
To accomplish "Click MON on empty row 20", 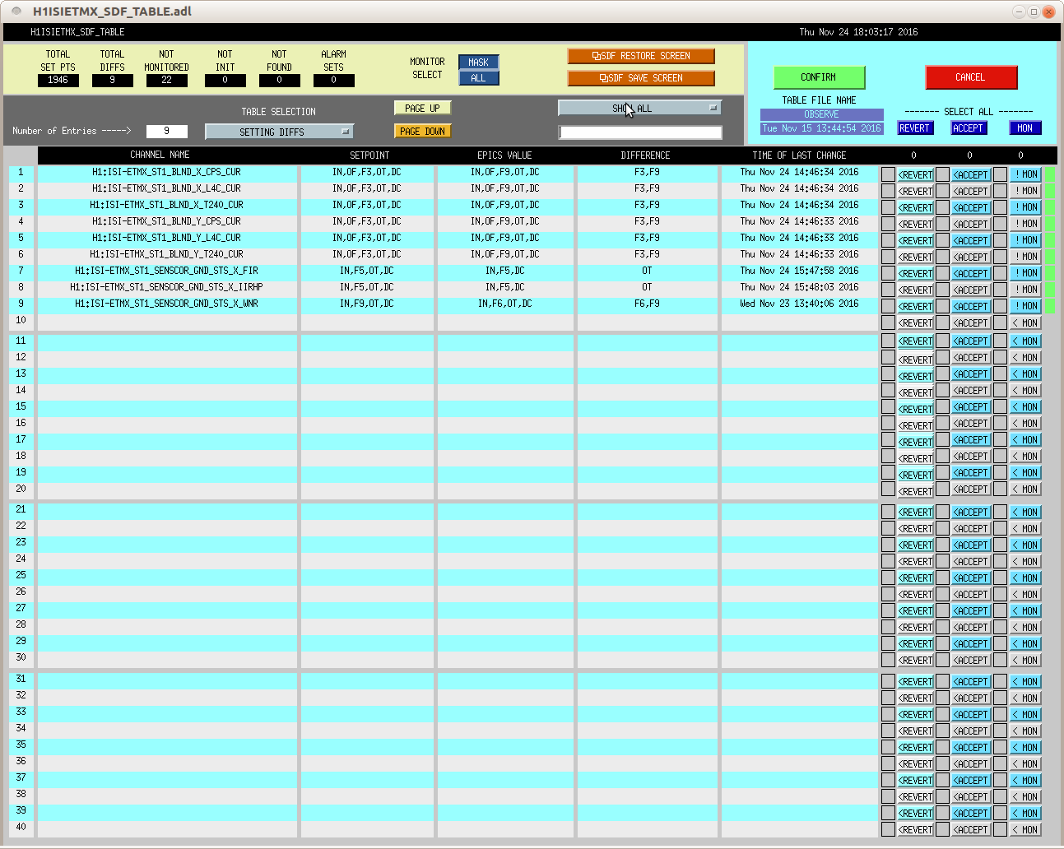I will (x=1025, y=489).
